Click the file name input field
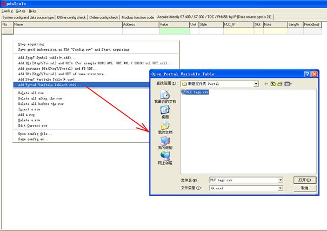Image resolution: width=327 pixels, height=231 pixels. tap(243, 180)
